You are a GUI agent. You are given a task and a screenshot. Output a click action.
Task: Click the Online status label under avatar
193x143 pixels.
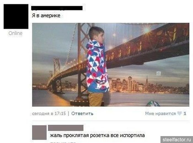tap(15, 33)
